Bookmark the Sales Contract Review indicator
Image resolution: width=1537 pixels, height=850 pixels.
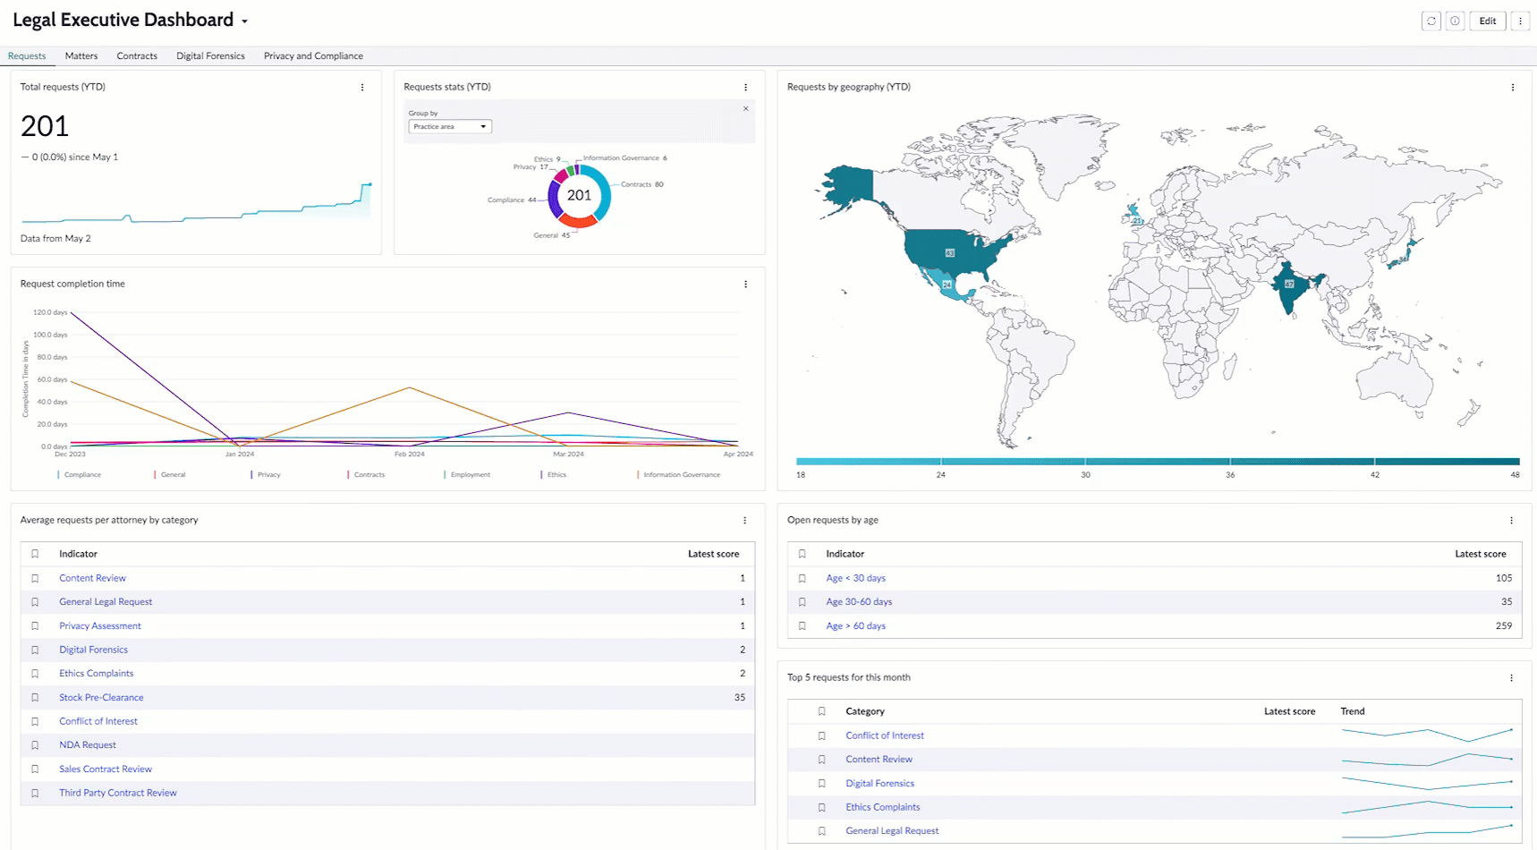35,769
